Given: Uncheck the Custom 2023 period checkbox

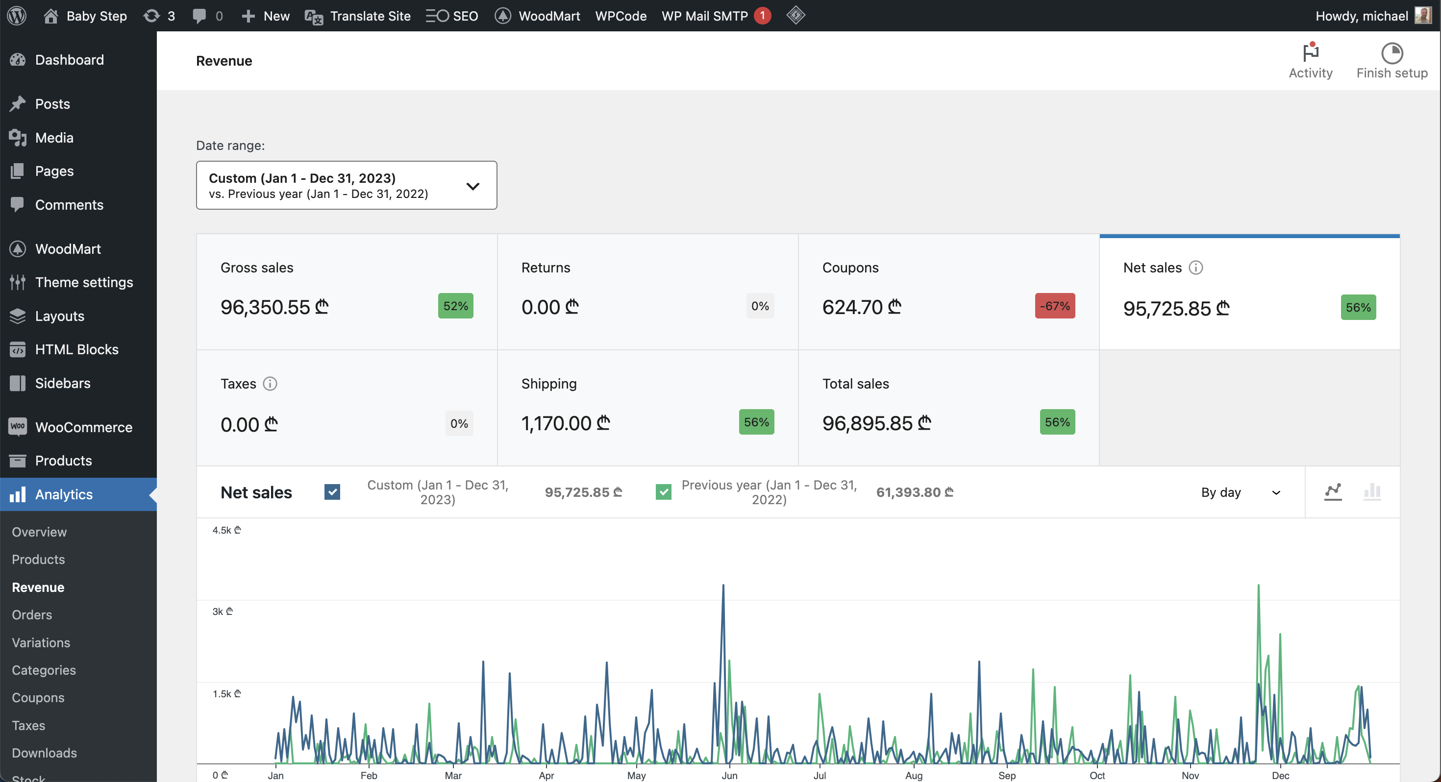Looking at the screenshot, I should 332,492.
